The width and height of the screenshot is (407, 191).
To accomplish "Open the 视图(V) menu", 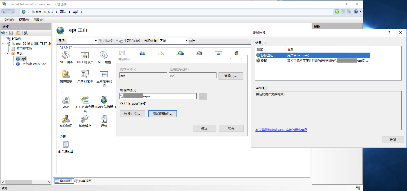I will (x=24, y=20).
